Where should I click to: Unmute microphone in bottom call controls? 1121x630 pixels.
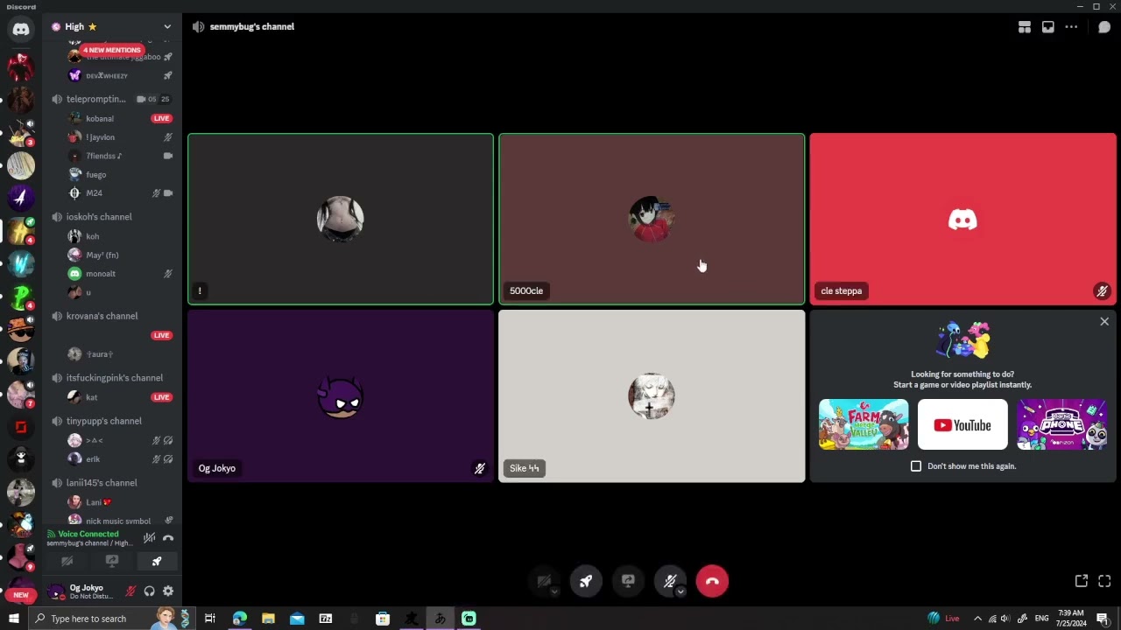[670, 581]
